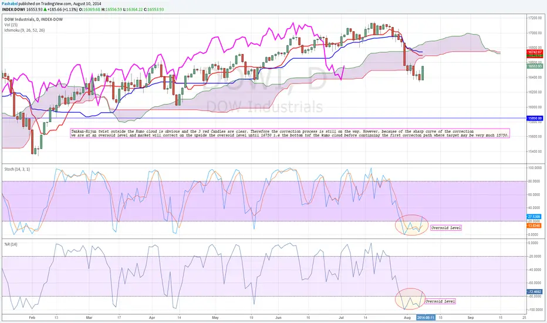Click the 15400.00 price axis label
The height and width of the screenshot is (323, 547).
pyautogui.click(x=535, y=152)
